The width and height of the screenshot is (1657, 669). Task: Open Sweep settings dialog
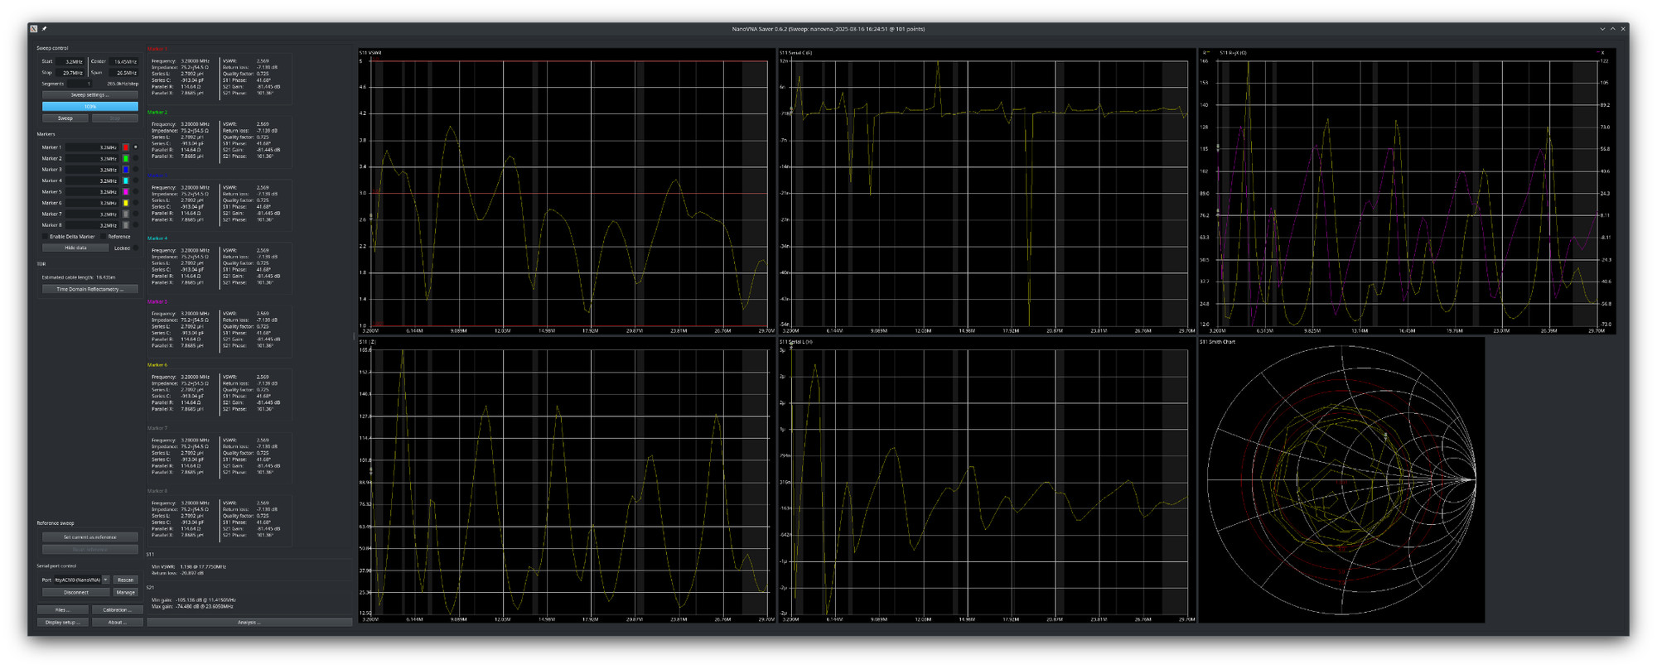coord(89,95)
